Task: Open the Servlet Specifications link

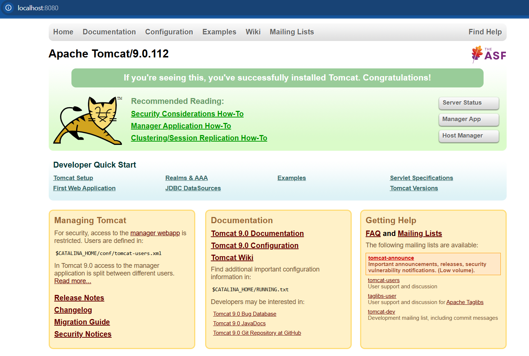Action: pos(421,178)
